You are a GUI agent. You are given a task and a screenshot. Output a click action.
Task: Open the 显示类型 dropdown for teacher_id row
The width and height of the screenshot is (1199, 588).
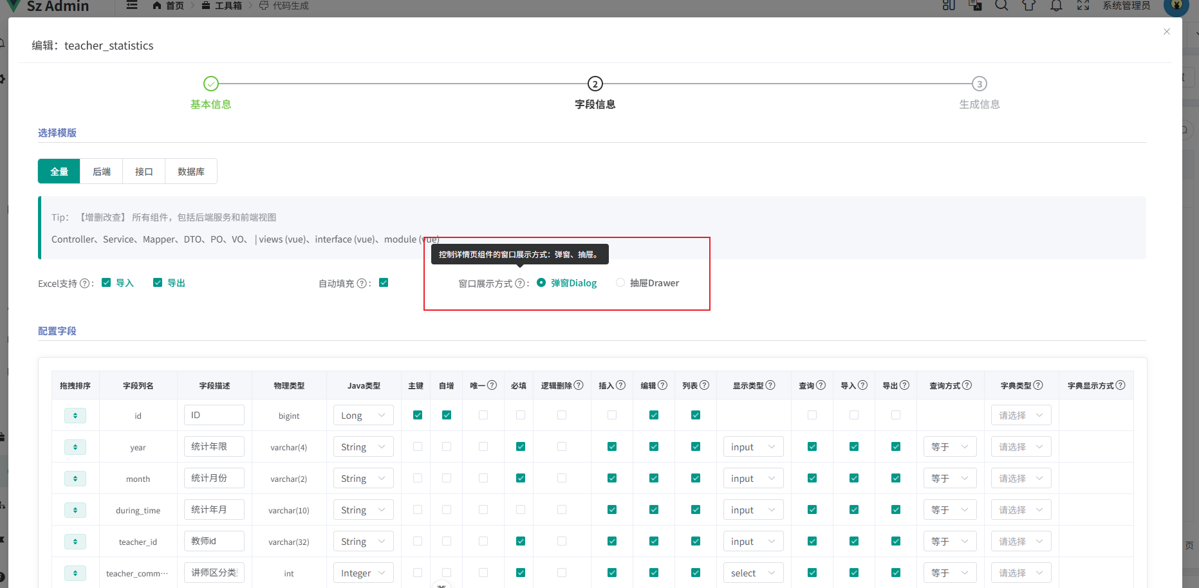[x=753, y=542]
